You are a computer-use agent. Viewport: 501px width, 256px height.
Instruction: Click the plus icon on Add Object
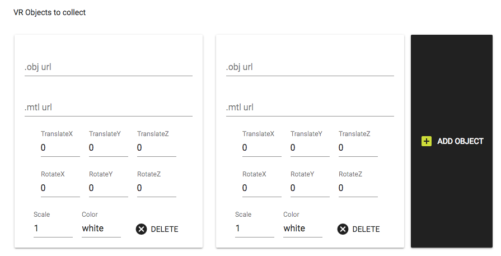coord(427,141)
